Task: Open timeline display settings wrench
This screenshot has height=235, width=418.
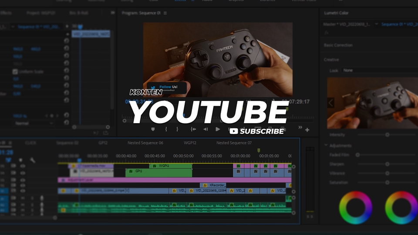Action: point(33,160)
